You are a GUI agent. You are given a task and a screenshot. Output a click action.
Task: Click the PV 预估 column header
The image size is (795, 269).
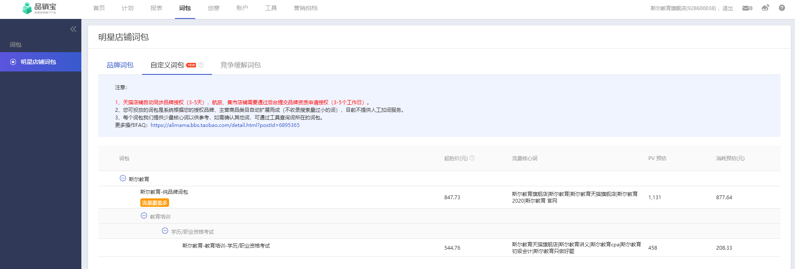click(x=657, y=158)
